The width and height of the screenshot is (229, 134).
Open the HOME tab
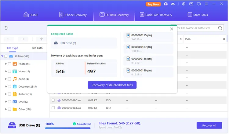point(31,15)
